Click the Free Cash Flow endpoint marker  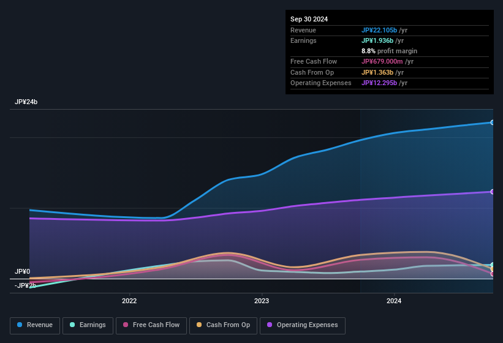tap(493, 274)
